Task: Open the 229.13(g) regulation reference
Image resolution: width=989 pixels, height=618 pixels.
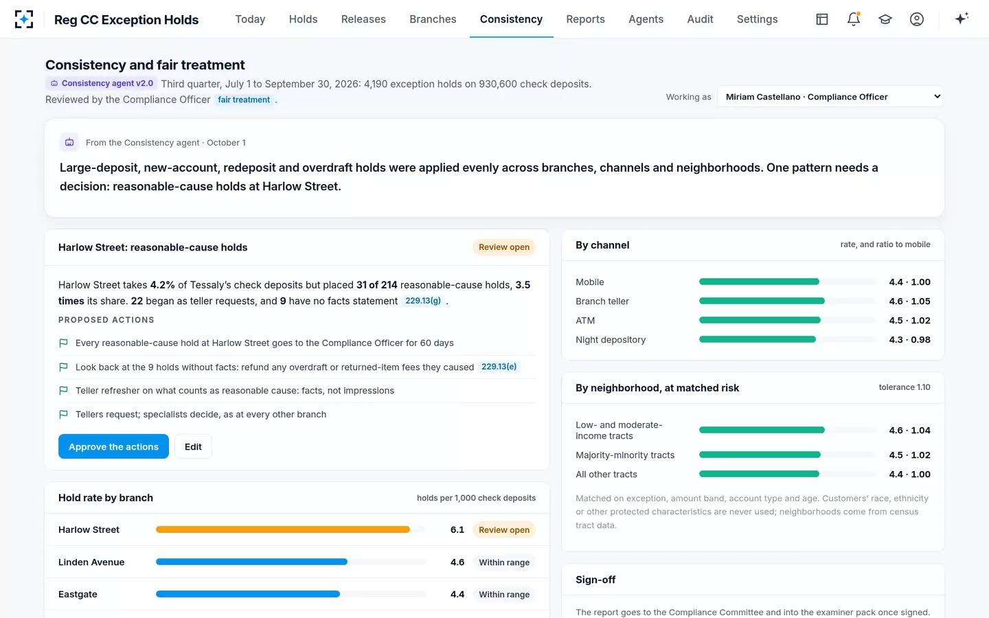Action: coord(423,301)
